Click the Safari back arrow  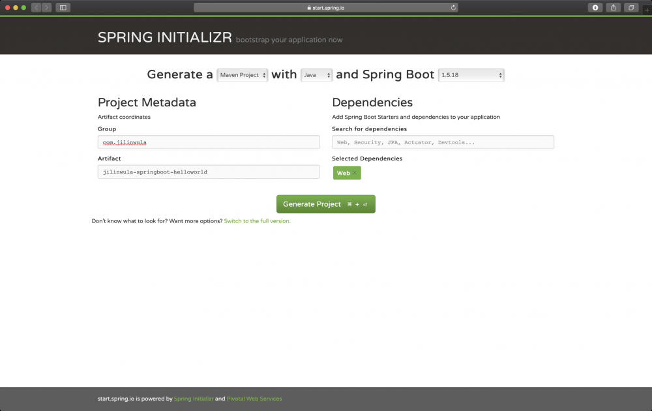pos(35,8)
